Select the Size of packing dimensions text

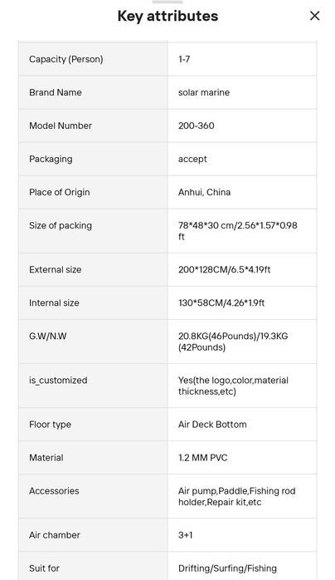click(x=238, y=231)
